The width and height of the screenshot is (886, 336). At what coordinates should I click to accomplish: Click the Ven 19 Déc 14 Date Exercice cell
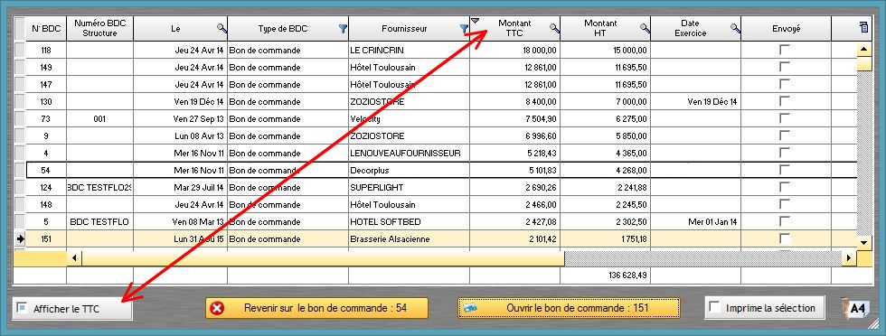[695, 102]
